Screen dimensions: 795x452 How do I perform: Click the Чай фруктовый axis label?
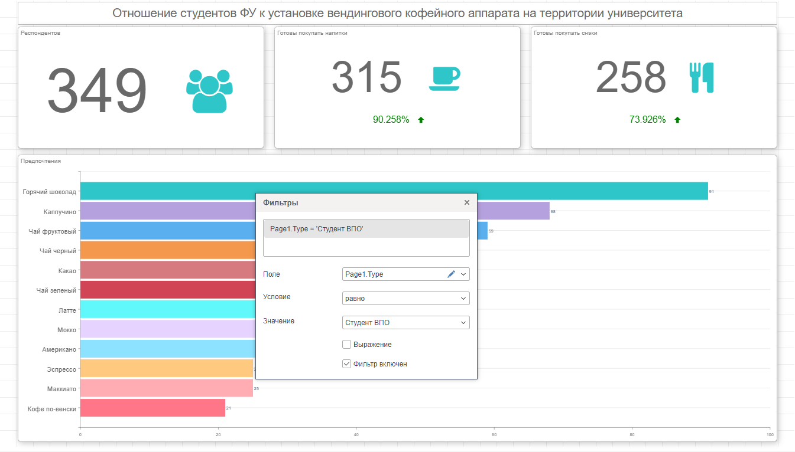pyautogui.click(x=53, y=231)
